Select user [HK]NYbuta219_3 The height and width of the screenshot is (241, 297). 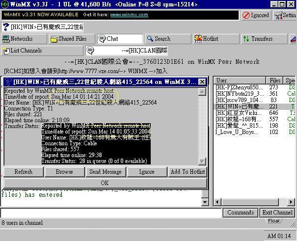pos(255,94)
